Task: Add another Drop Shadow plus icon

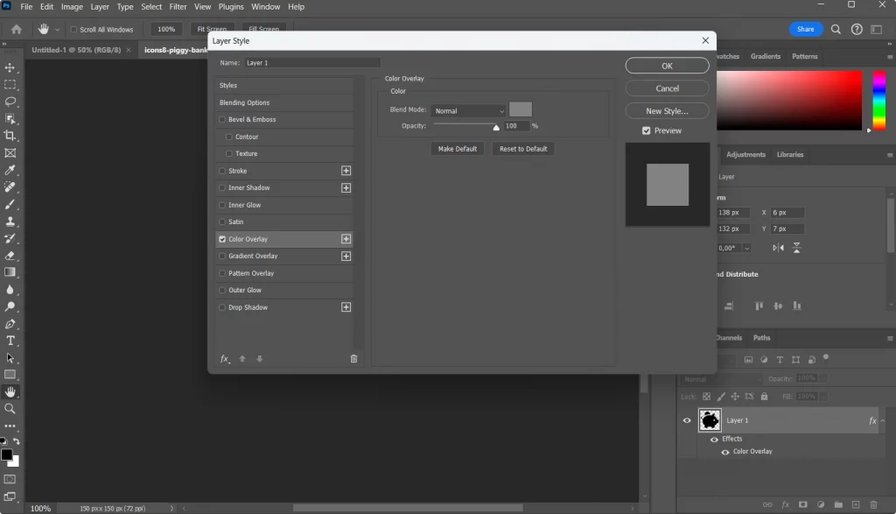Action: [x=346, y=307]
